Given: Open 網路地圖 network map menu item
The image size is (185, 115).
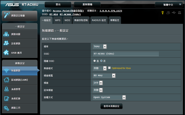Looking at the screenshot, I should click(20, 34).
